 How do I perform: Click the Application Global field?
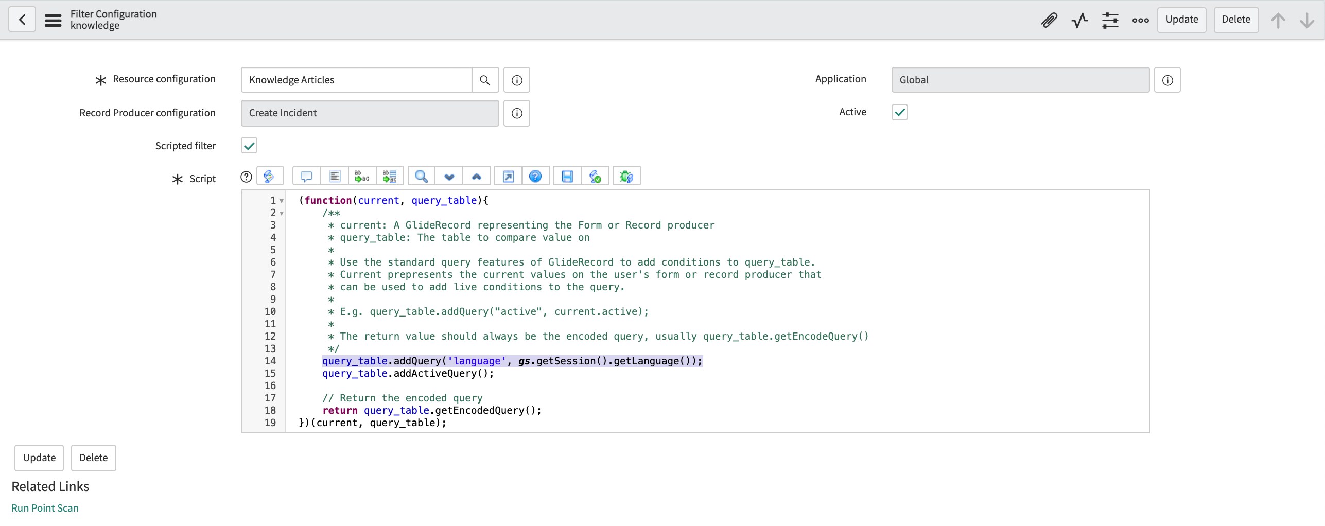[1020, 80]
